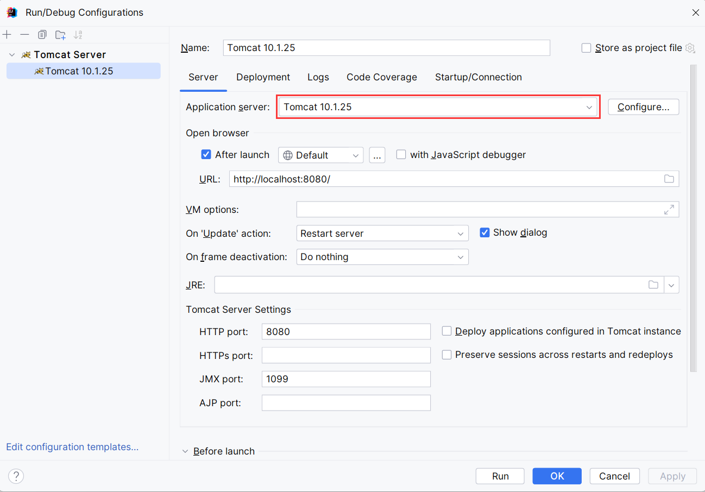The image size is (705, 492).
Task: Click gear icon next to Store as project file
Action: [690, 48]
